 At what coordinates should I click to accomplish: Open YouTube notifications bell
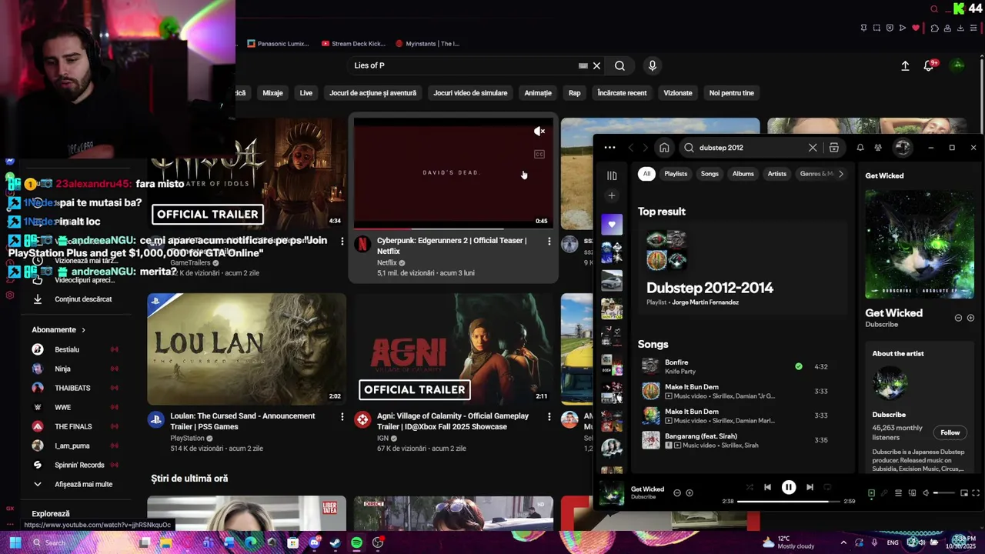929,66
